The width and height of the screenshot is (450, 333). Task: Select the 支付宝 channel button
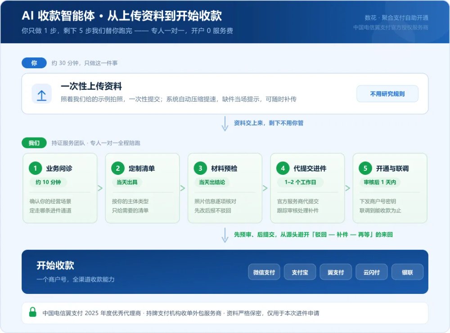pyautogui.click(x=300, y=272)
